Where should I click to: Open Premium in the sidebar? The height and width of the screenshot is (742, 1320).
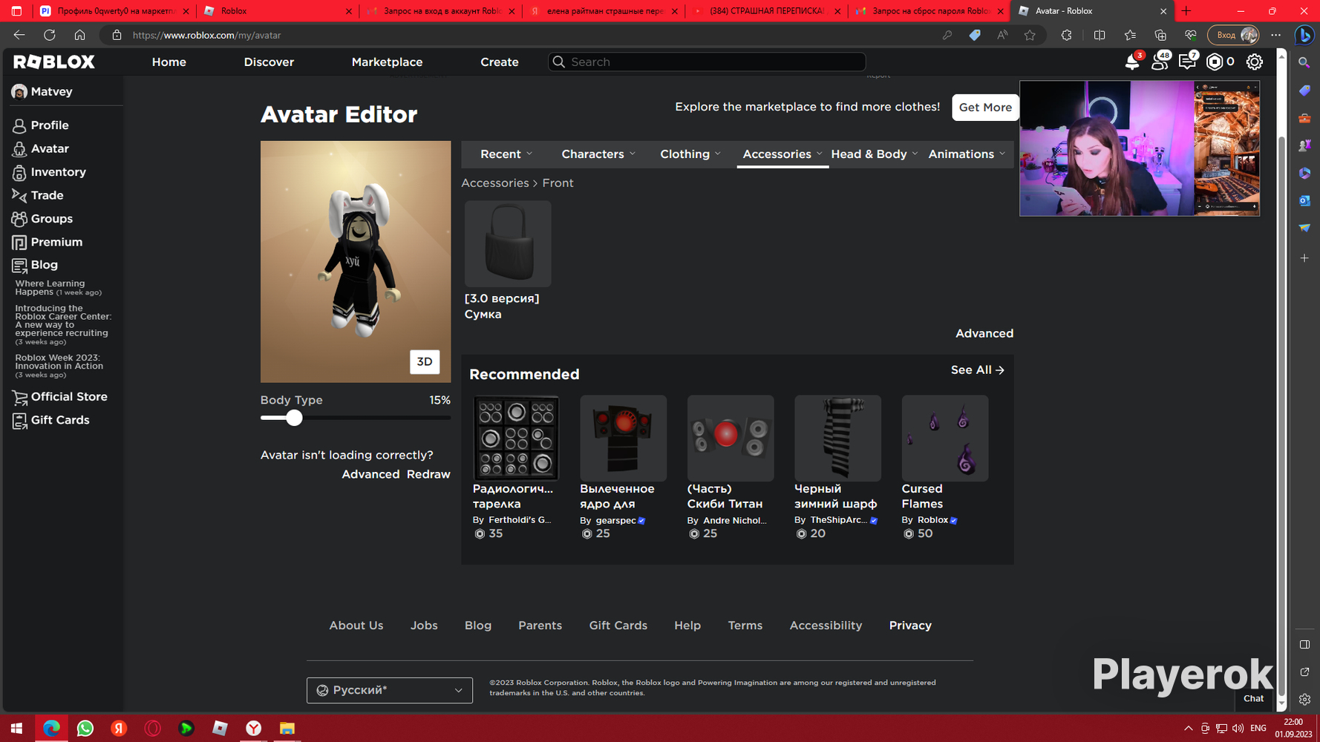pos(56,242)
